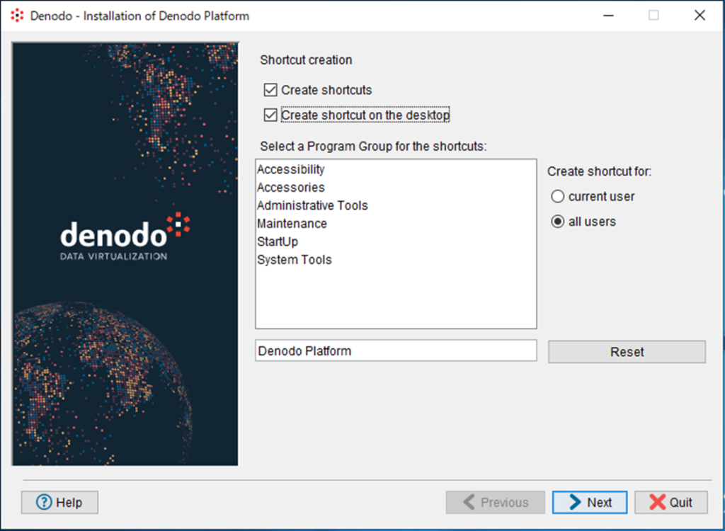Toggle Create shortcut on the desktop
The image size is (725, 531).
(x=270, y=115)
